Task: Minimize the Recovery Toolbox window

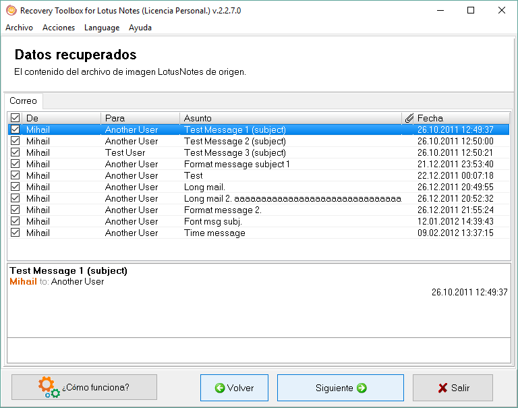Action: click(440, 10)
